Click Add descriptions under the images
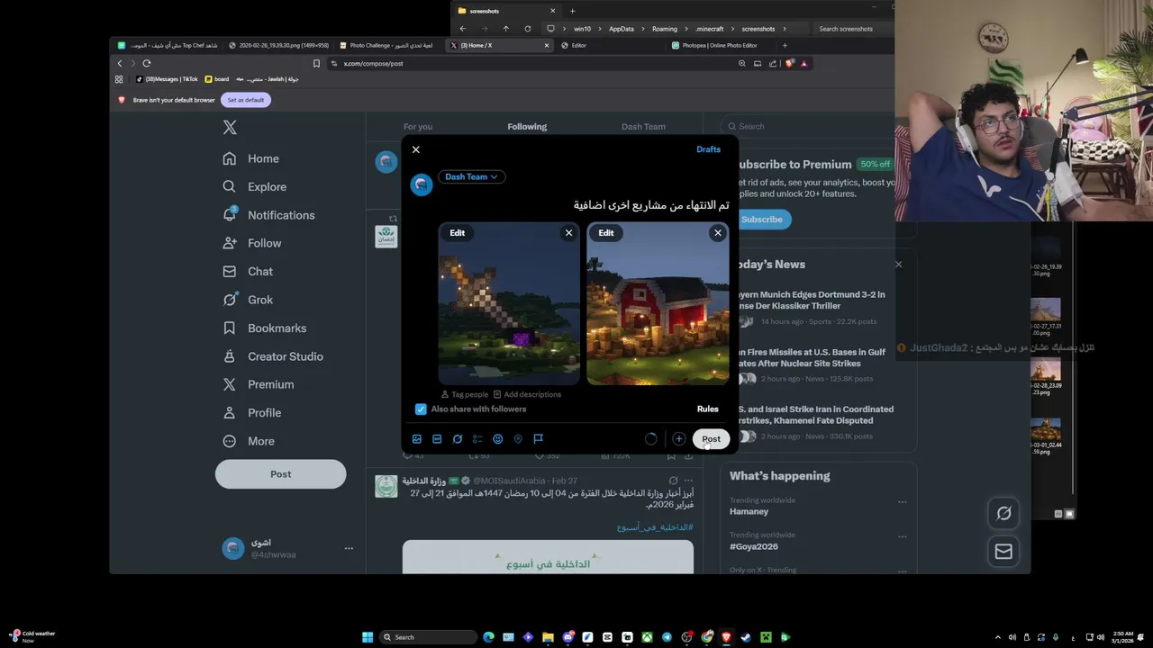The height and width of the screenshot is (648, 1153). tap(527, 394)
